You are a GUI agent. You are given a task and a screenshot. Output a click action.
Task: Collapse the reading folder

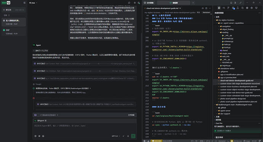point(224,32)
